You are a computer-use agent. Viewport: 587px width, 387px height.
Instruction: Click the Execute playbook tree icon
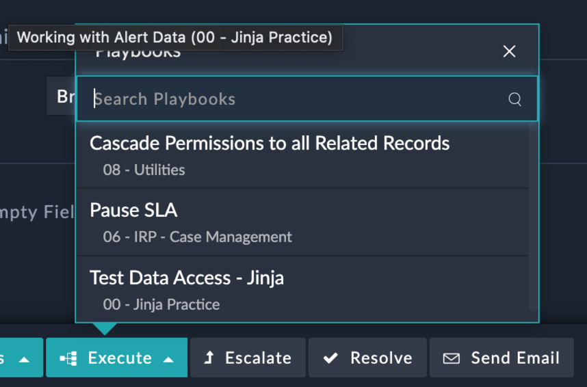tap(68, 358)
